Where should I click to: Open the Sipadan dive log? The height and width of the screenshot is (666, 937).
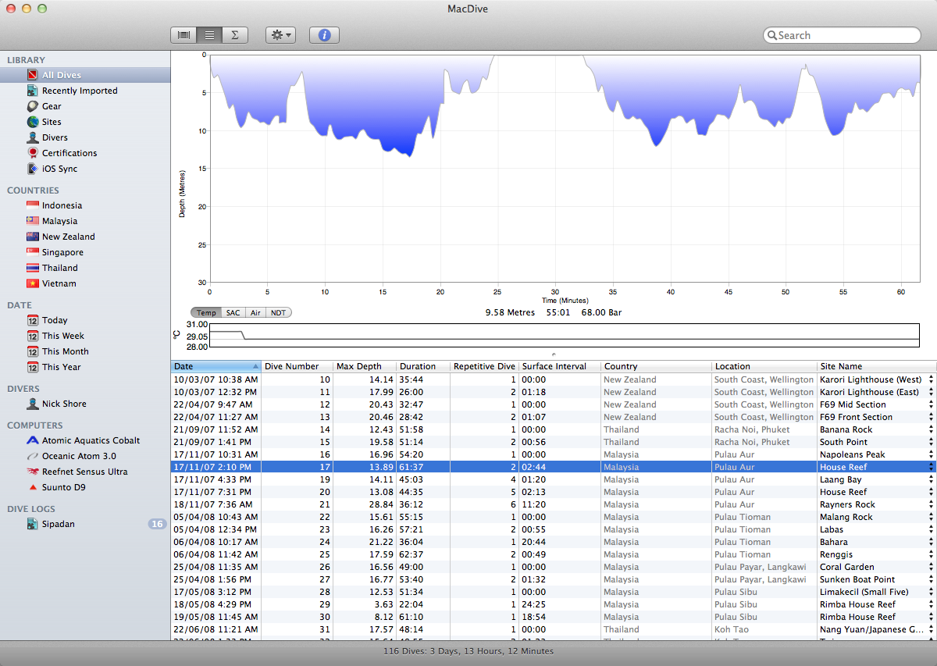[59, 524]
